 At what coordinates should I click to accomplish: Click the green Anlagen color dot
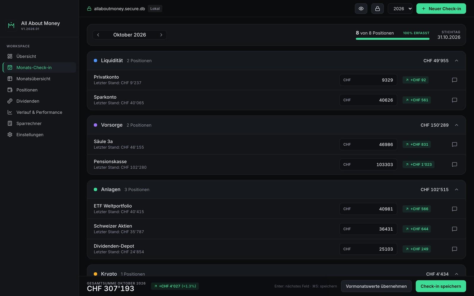(95, 190)
